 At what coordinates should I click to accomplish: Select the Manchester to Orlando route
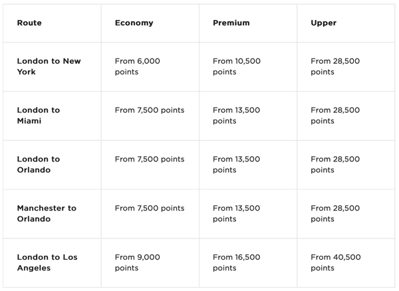[47, 214]
